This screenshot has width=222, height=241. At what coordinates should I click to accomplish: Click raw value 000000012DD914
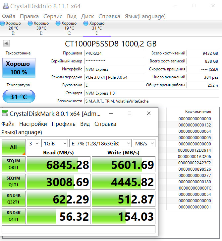[194, 150]
